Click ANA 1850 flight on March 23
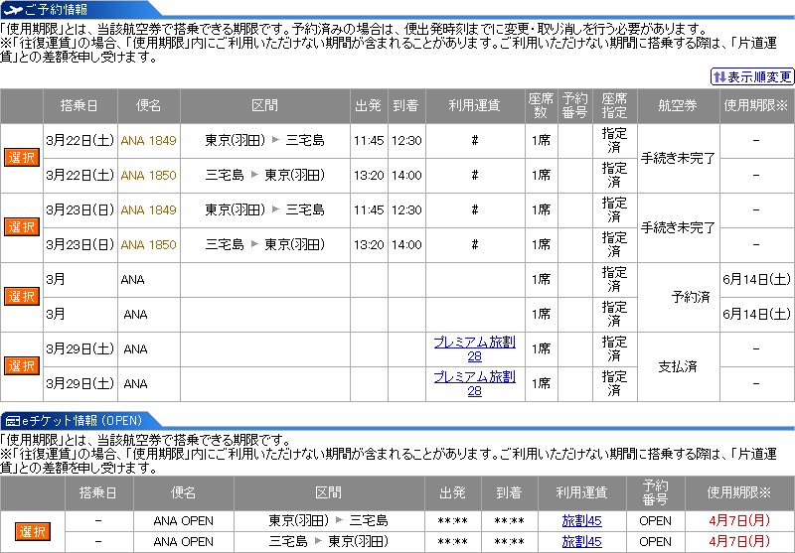795x553 pixels. point(148,244)
